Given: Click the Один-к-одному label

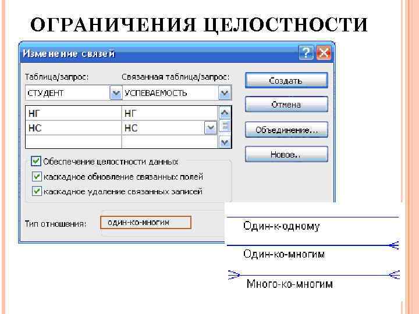Looking at the screenshot, I should [x=282, y=226].
